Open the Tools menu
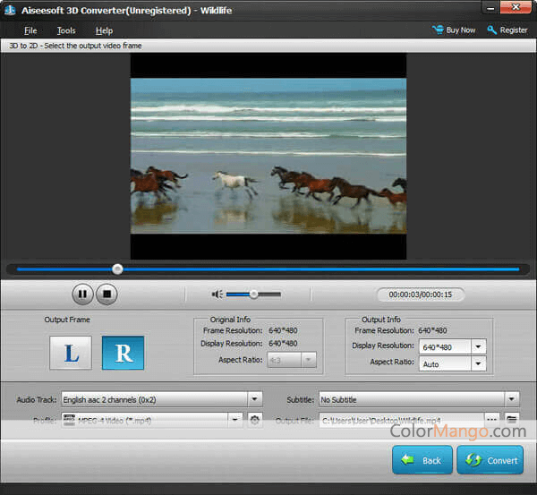This screenshot has height=495, width=537. (66, 30)
